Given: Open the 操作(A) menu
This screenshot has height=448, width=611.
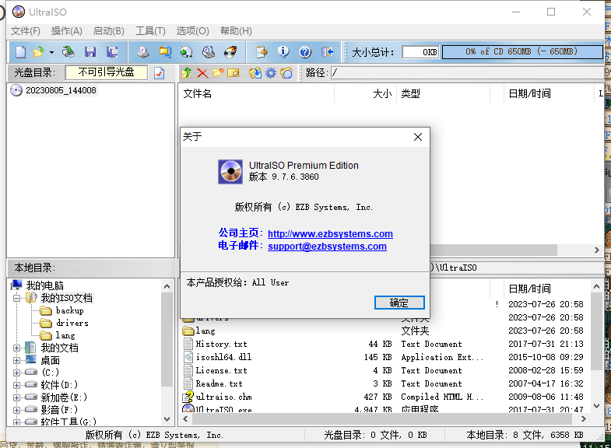Looking at the screenshot, I should coord(67,31).
